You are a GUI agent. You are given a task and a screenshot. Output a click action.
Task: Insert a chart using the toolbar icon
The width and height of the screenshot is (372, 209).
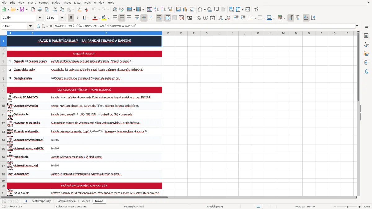pos(185,10)
